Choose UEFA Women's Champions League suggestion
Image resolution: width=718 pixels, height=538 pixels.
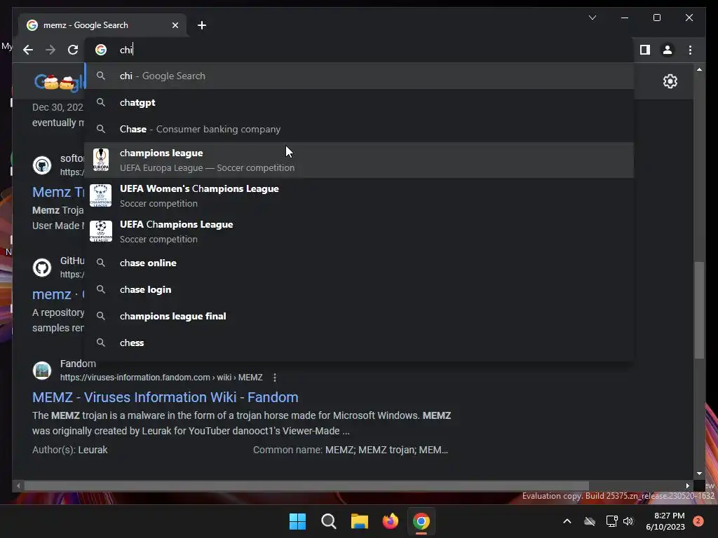click(x=359, y=196)
